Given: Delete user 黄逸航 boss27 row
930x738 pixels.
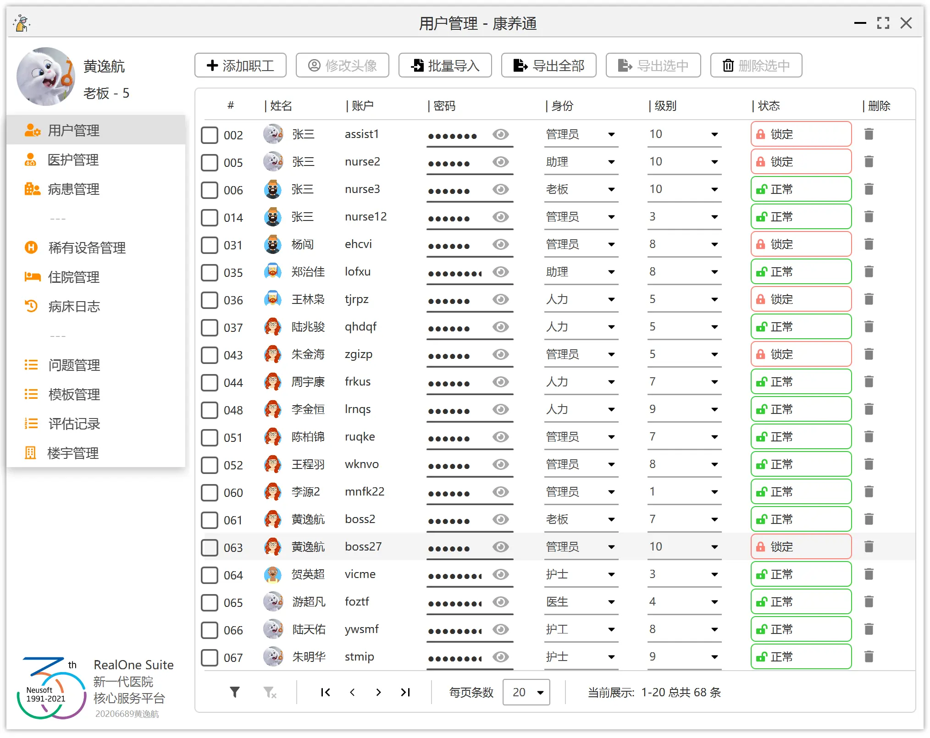Looking at the screenshot, I should tap(869, 547).
